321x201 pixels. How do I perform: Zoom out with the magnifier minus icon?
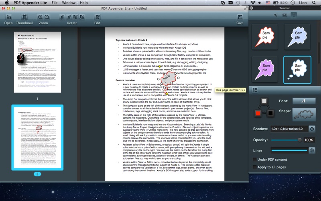[x=47, y=17]
